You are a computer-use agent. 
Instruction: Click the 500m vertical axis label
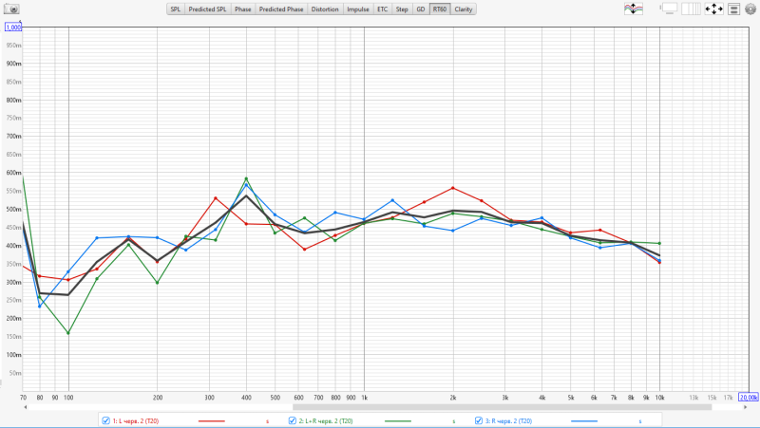(x=13, y=209)
